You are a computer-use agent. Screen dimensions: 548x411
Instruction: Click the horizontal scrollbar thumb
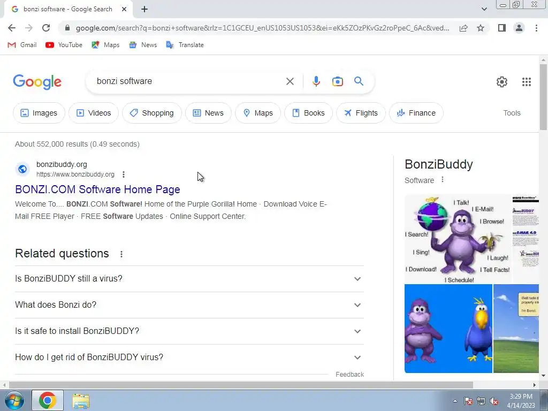[241, 385]
